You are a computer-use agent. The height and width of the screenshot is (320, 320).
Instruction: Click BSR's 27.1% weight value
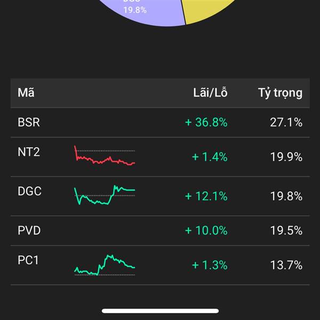286,123
